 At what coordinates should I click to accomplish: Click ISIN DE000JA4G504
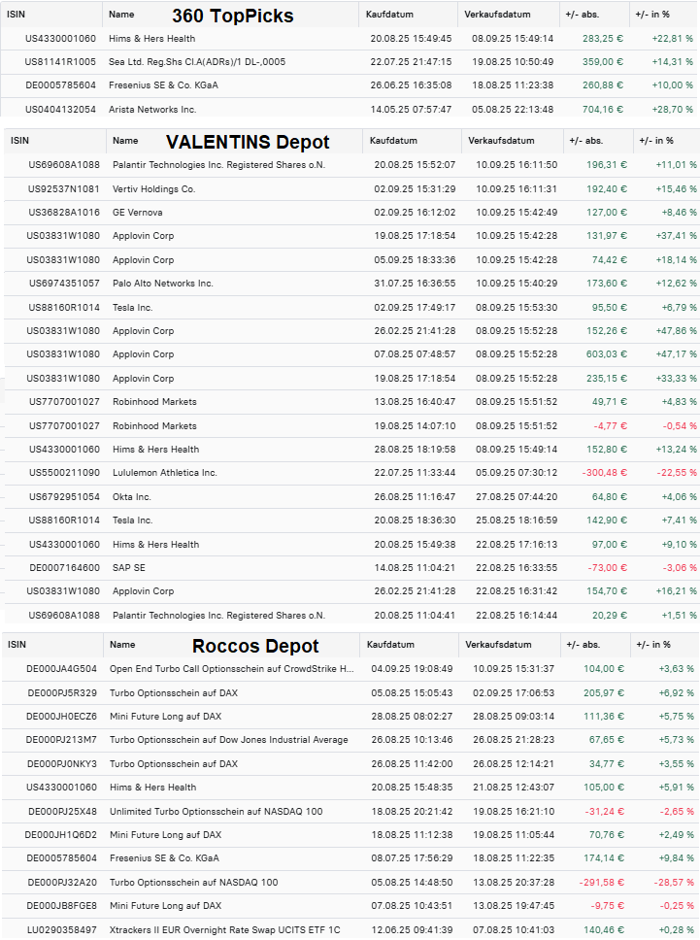61,668
